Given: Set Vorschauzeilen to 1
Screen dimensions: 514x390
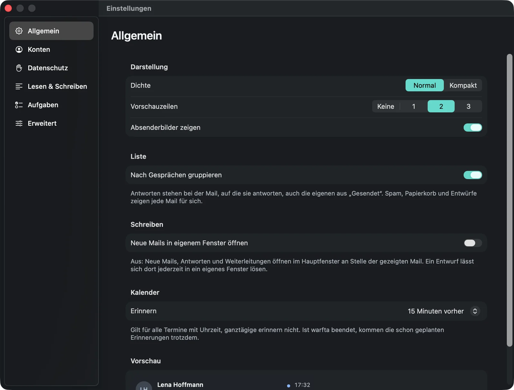Looking at the screenshot, I should coord(414,106).
